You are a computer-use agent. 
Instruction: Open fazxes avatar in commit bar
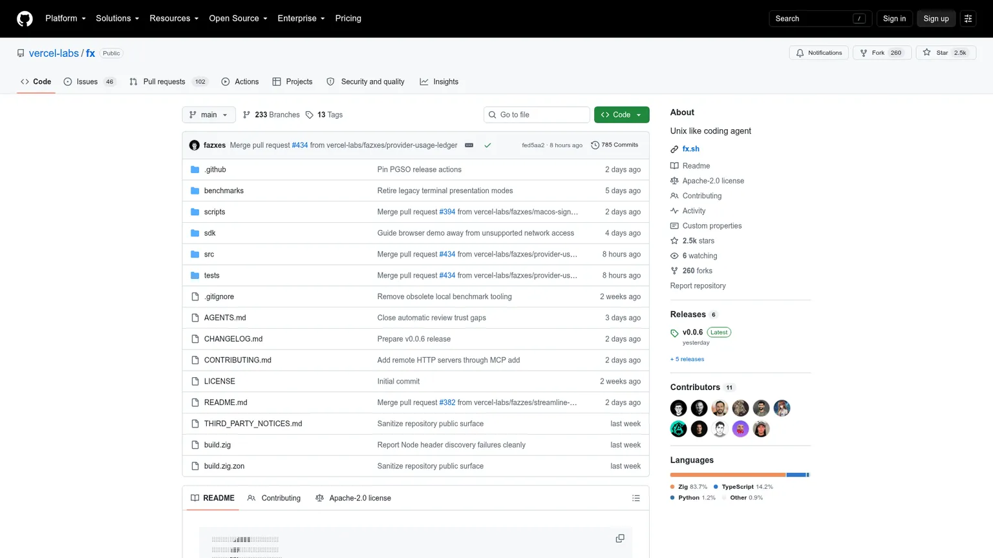(x=195, y=145)
